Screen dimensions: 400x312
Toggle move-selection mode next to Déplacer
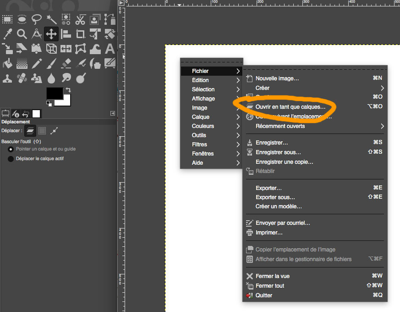pyautogui.click(x=42, y=131)
